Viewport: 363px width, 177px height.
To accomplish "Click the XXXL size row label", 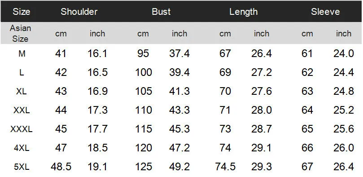I will coord(21,129).
